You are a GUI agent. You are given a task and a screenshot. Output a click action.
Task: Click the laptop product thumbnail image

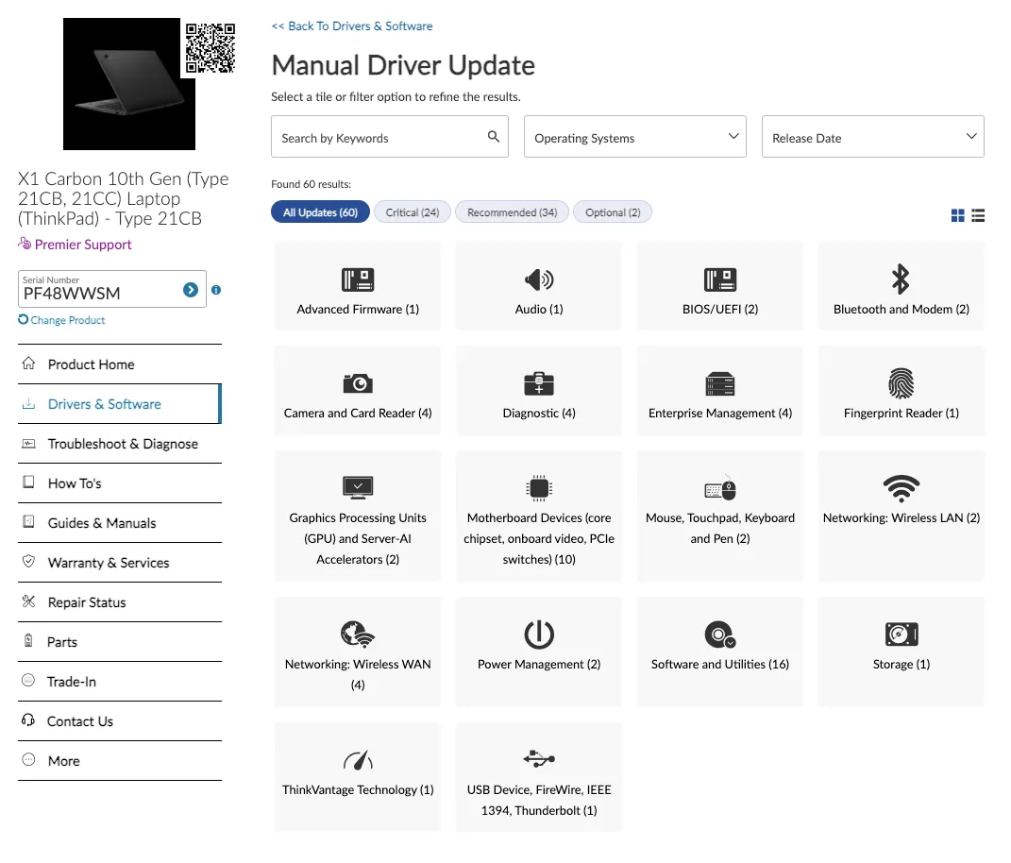coord(129,84)
